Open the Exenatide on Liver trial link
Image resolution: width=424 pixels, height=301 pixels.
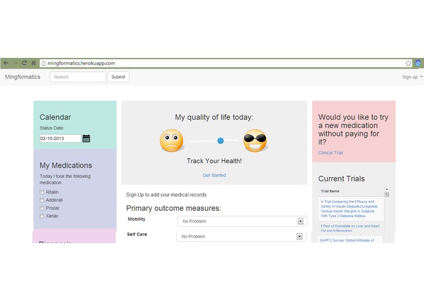tap(350, 228)
